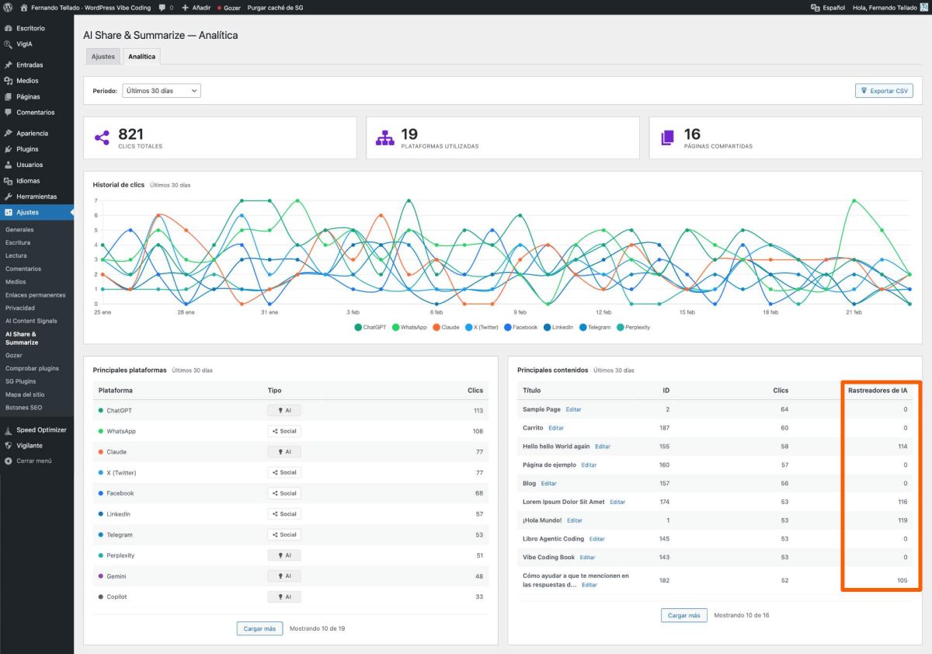Click Editar link next to Sample Page
This screenshot has height=654, width=932.
(x=573, y=409)
